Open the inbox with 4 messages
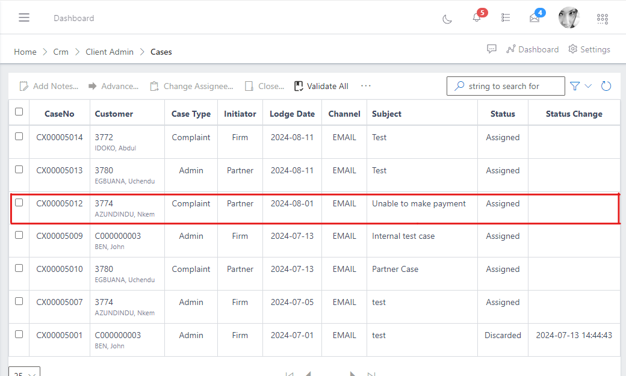626x376 pixels. (534, 17)
